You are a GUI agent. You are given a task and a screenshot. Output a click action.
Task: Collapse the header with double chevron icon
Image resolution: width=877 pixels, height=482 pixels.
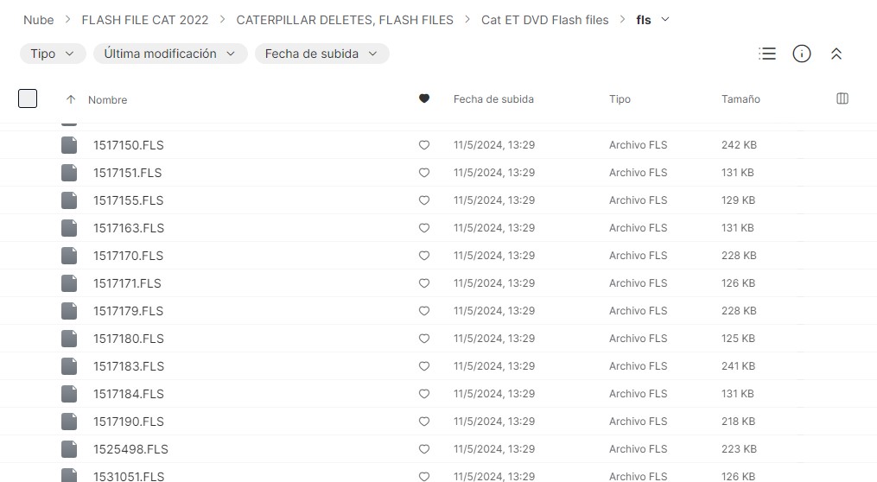[836, 54]
